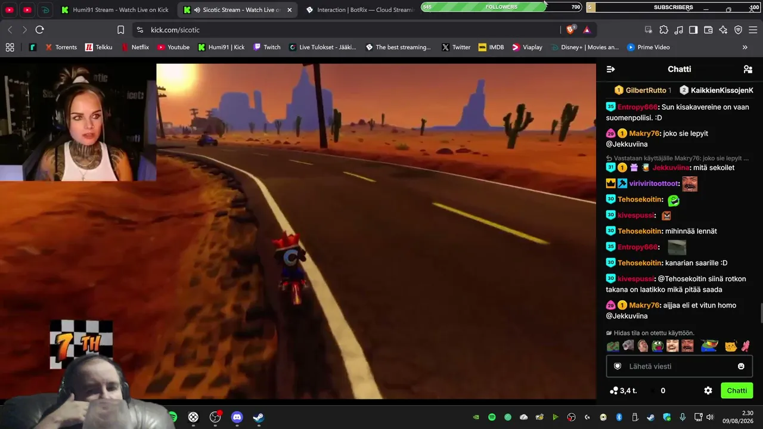
Task: Open the browser main menu
Action: 753,30
